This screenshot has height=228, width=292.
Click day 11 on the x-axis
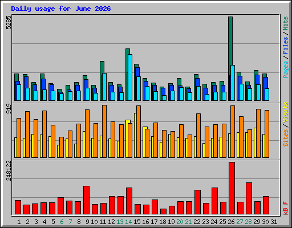(x=103, y=222)
